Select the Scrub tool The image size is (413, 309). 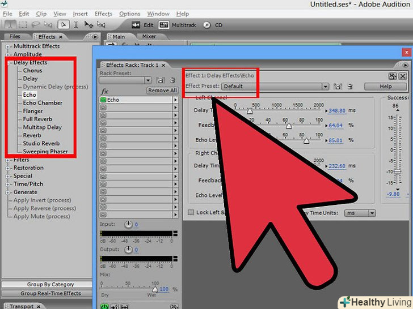coord(101,25)
